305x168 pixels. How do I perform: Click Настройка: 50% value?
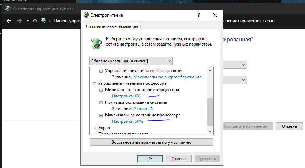click(127, 121)
